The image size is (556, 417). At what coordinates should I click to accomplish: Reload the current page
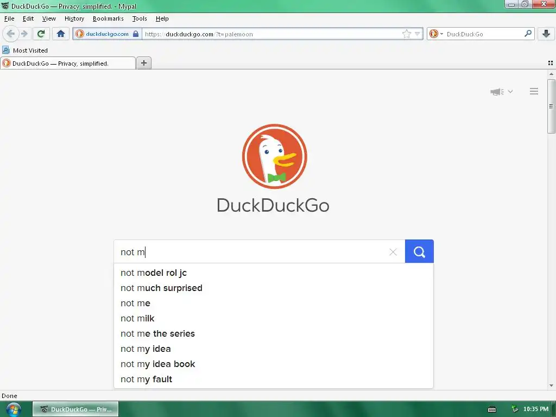tap(41, 34)
